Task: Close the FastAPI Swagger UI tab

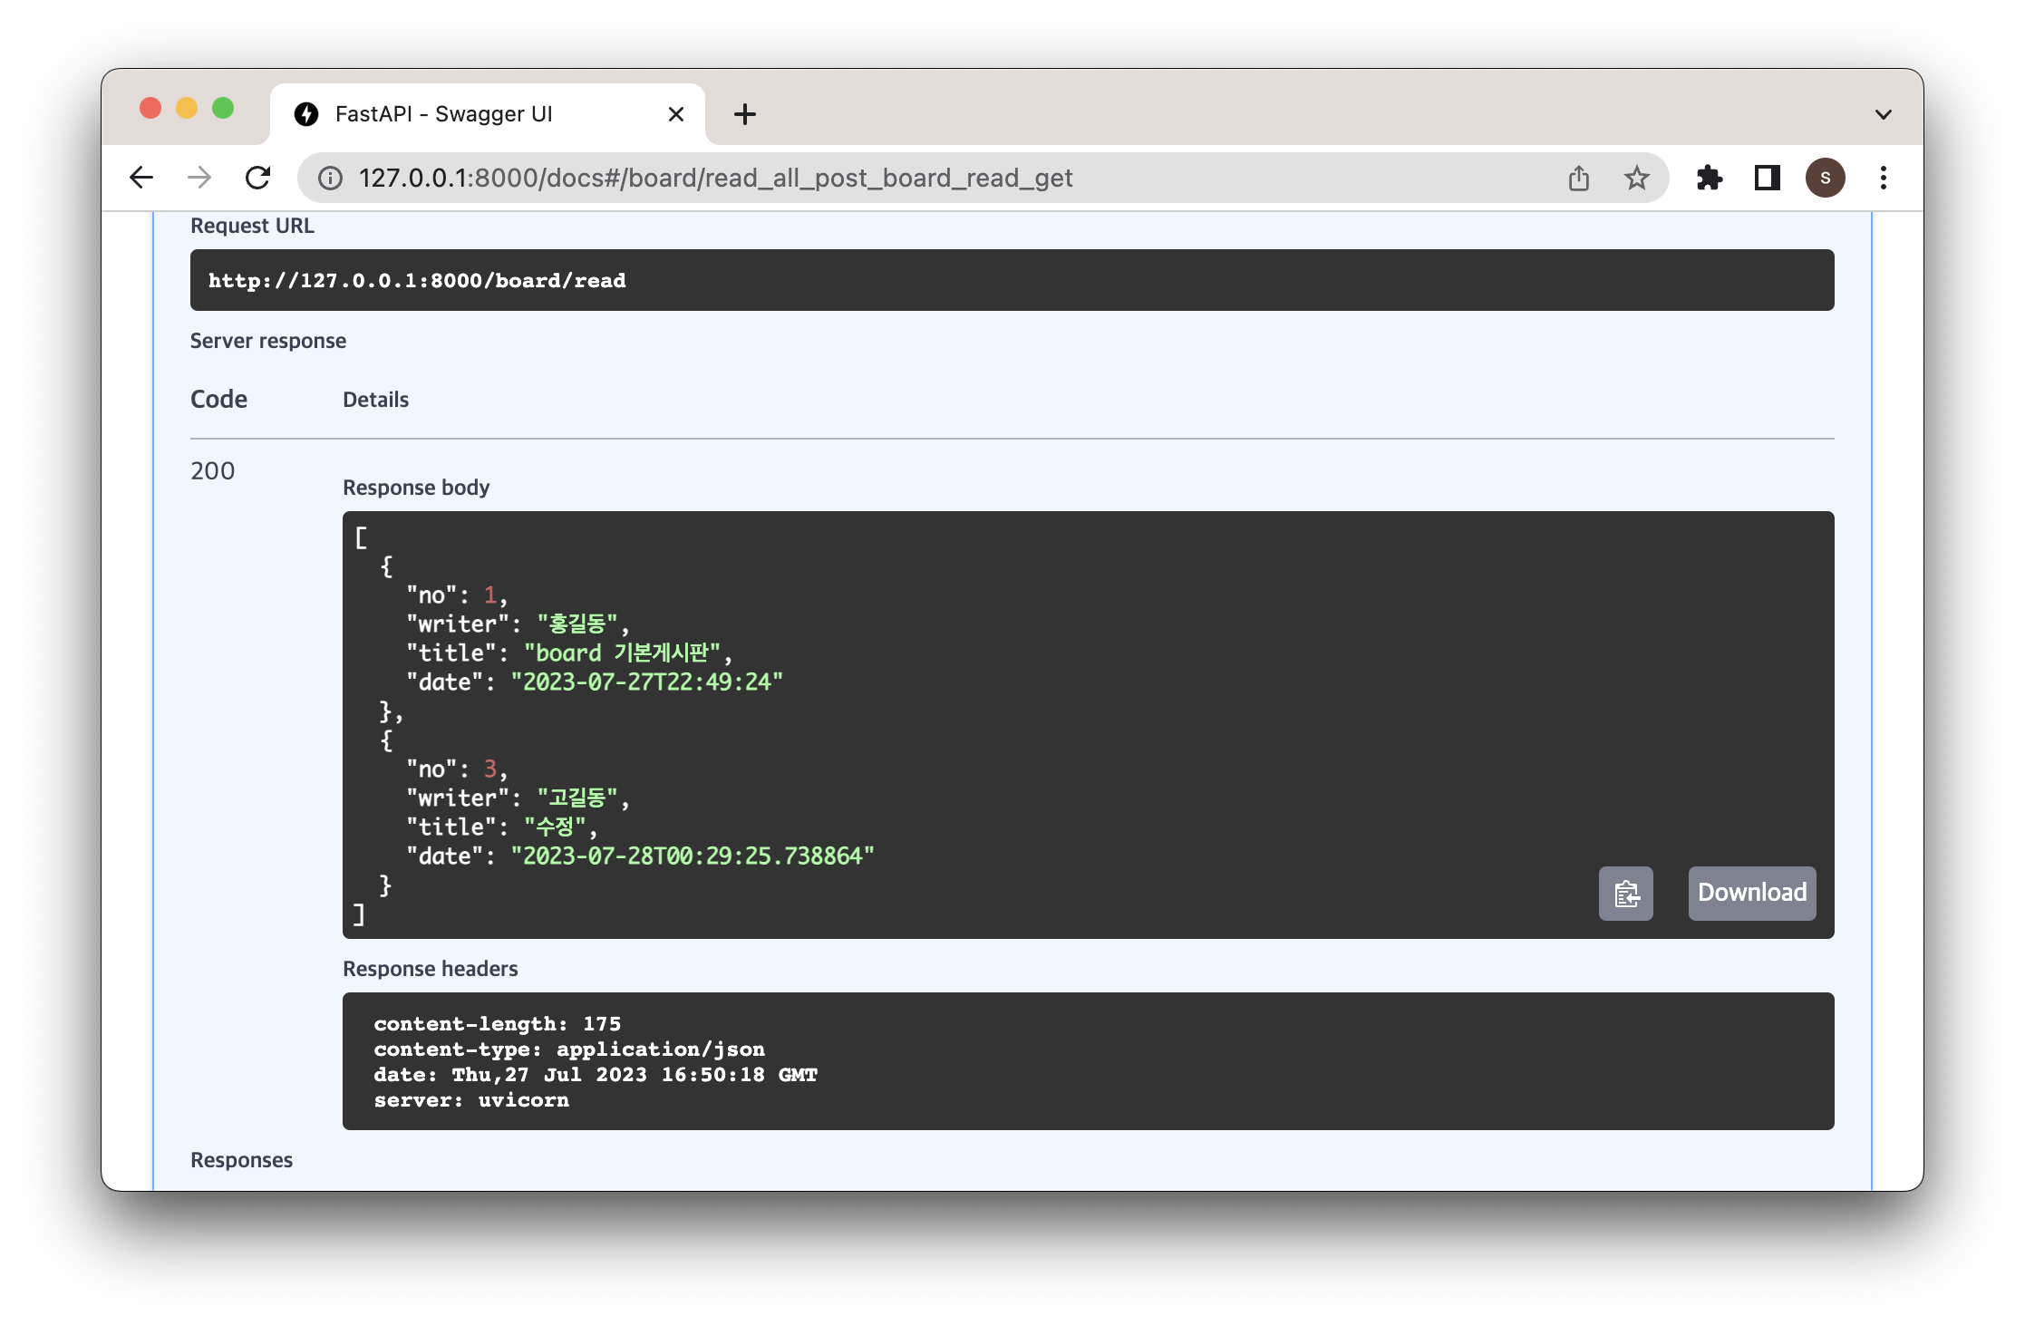Action: (675, 114)
